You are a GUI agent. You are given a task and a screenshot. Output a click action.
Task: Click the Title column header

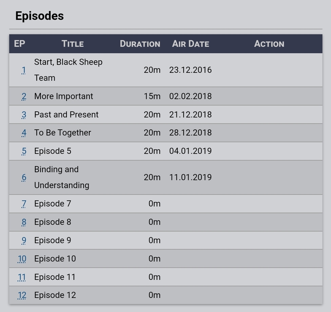click(73, 44)
